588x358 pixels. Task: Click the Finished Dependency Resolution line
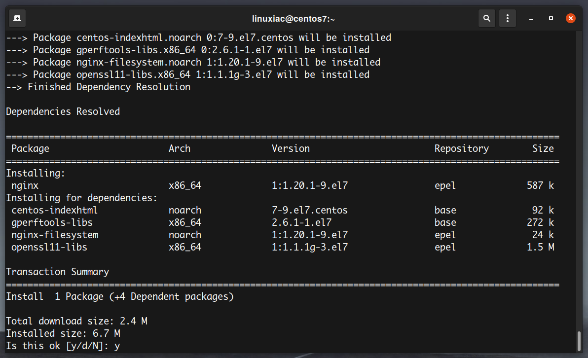tap(98, 86)
